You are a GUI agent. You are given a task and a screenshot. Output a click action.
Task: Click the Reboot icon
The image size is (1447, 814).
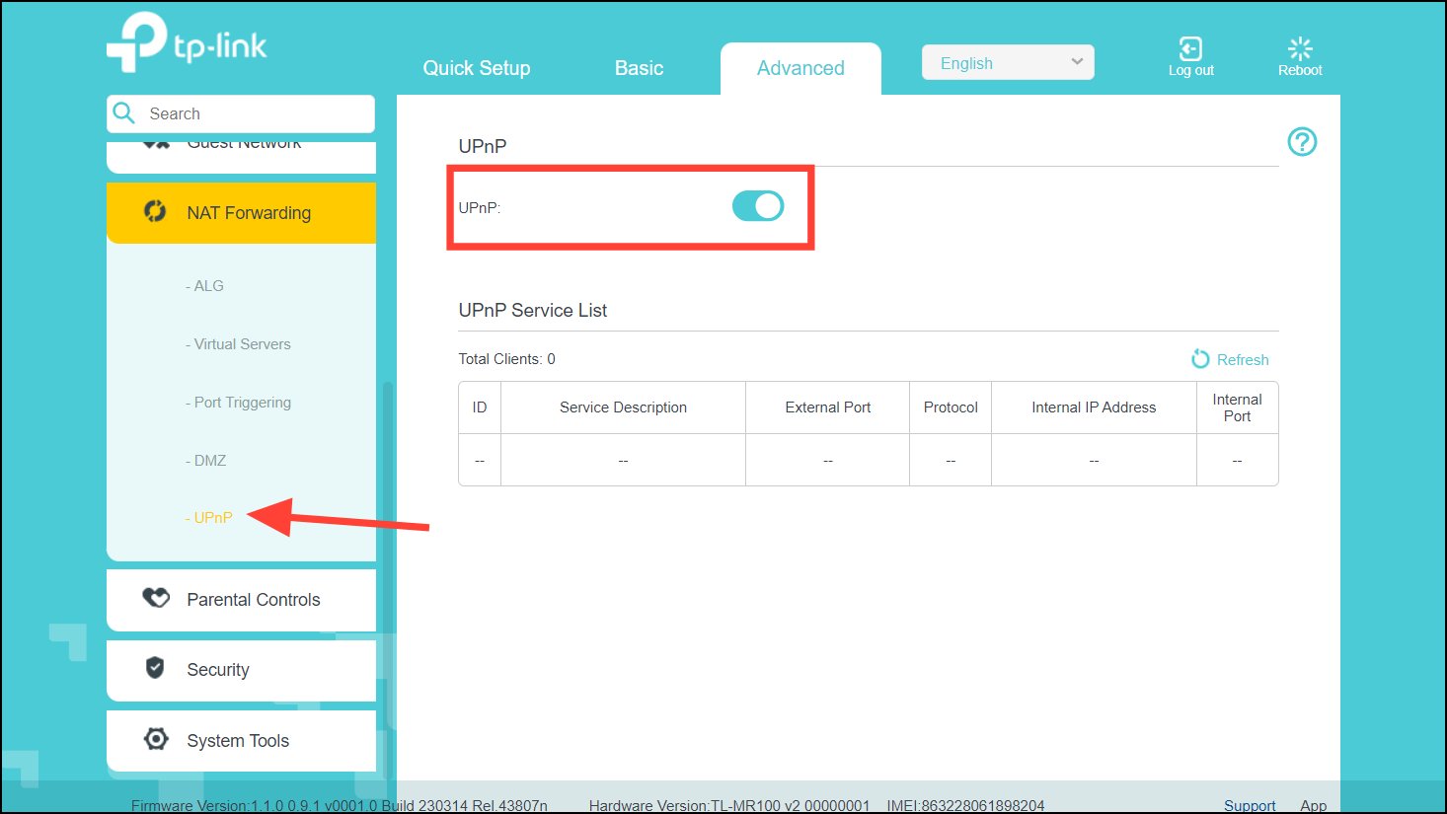[1300, 48]
